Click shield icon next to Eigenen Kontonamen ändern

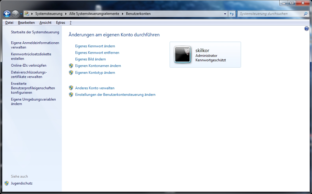click(71, 66)
